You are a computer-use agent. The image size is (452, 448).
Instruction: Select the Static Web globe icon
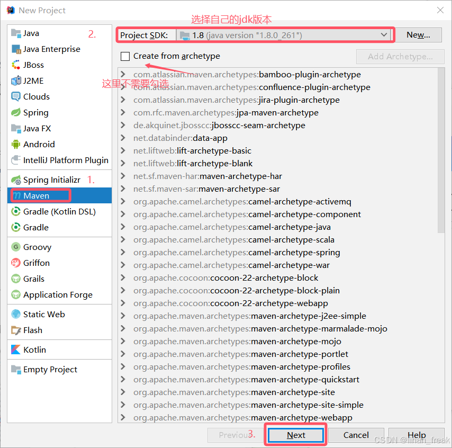click(16, 315)
